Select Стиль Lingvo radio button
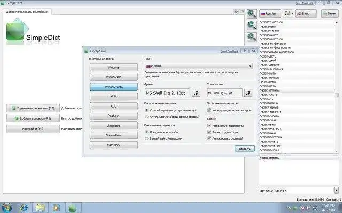The width and height of the screenshot is (342, 213). 146,110
